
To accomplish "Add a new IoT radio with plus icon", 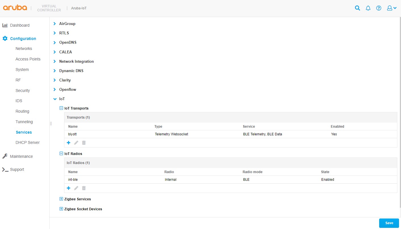I will click(68, 188).
